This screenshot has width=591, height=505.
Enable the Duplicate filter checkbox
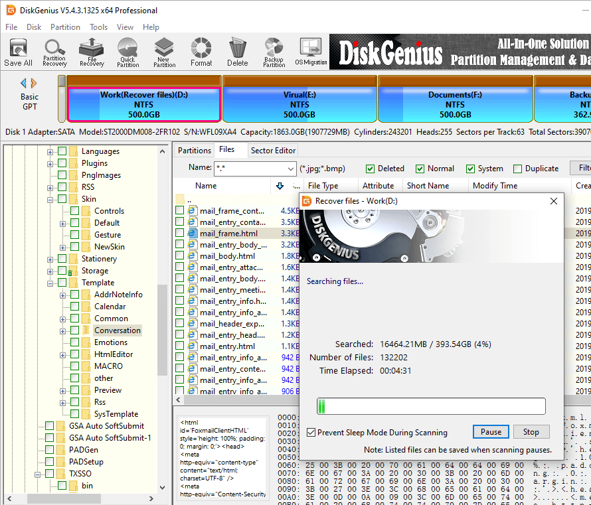[518, 169]
